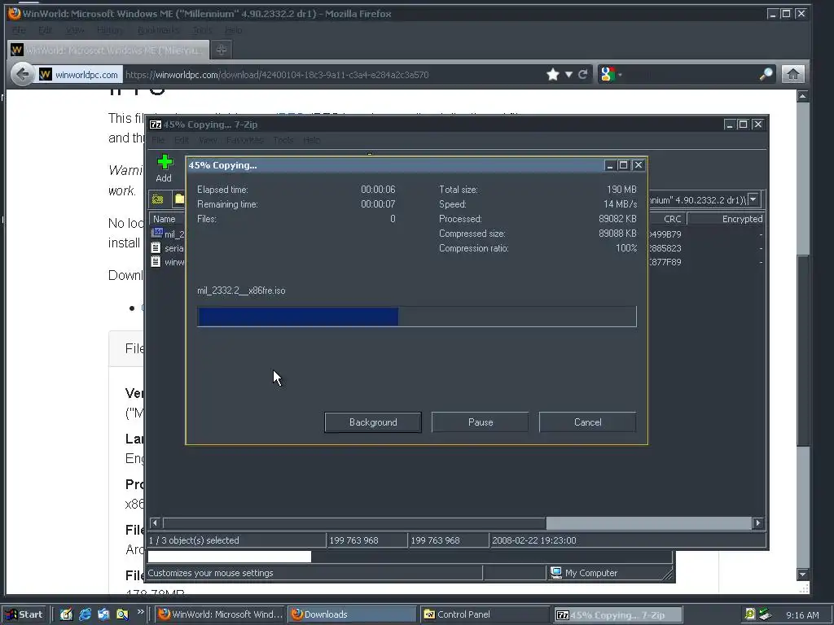Click Firefox page scroll up arrow
834x625 pixels.
pyautogui.click(x=802, y=96)
